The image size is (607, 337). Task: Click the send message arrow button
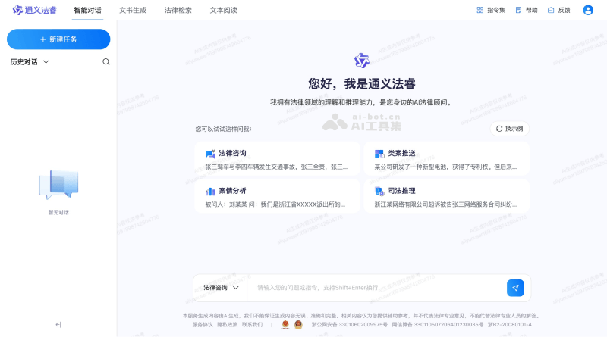pos(515,288)
